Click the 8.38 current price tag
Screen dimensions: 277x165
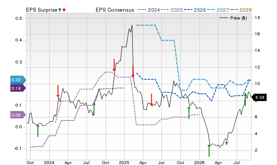click(x=259, y=98)
